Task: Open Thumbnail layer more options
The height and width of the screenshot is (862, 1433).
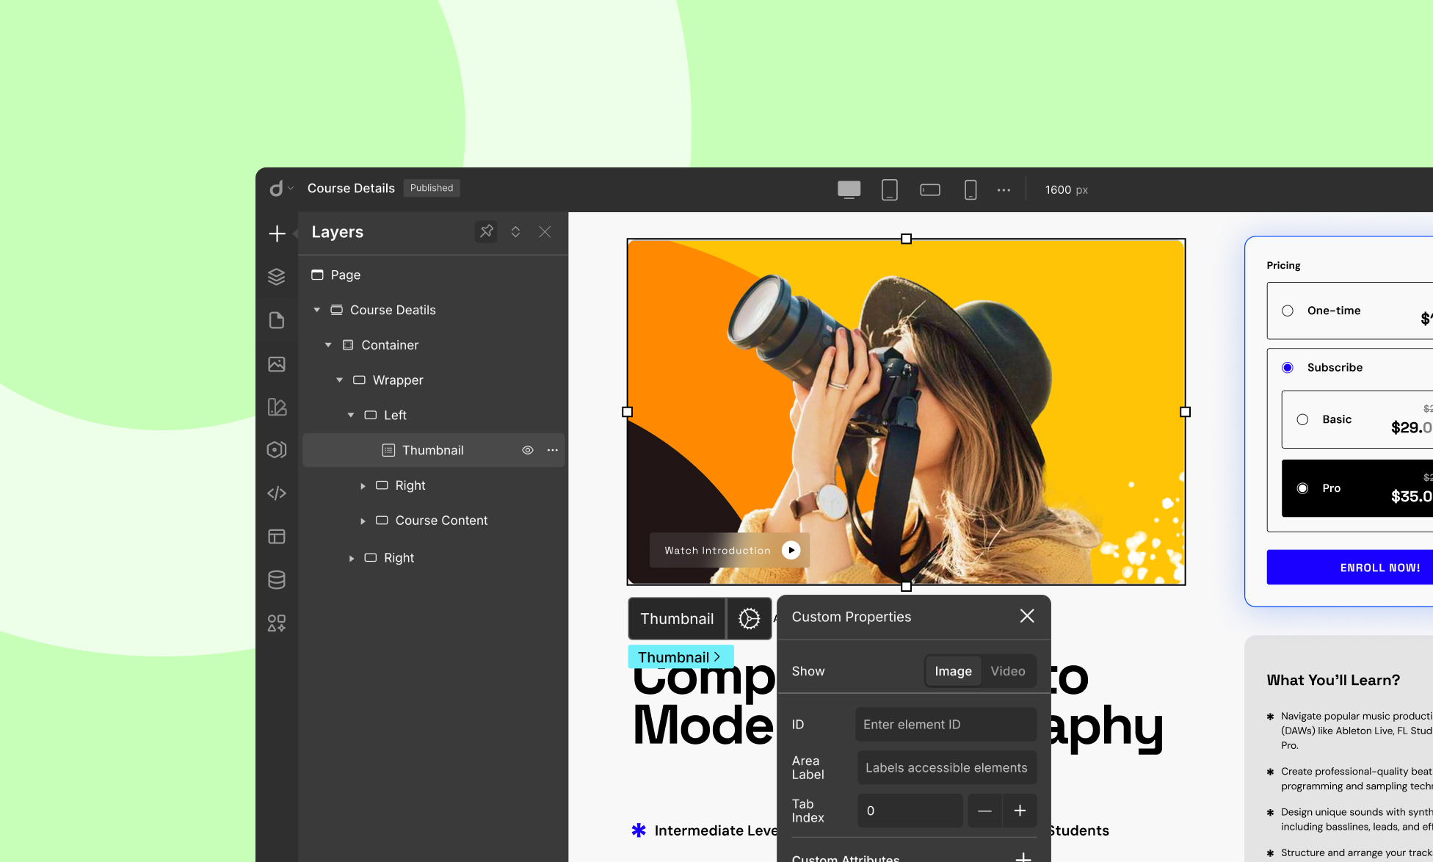Action: [x=553, y=450]
